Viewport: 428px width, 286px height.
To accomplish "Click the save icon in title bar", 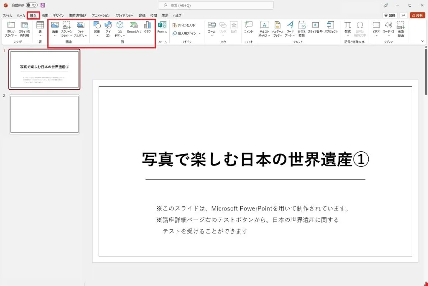I will point(43,5).
